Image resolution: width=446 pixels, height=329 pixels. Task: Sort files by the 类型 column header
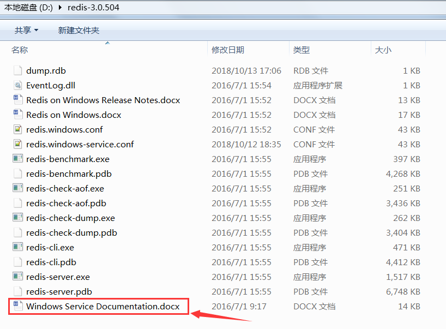tap(301, 50)
